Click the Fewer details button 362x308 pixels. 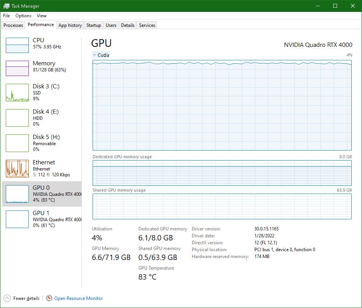(x=22, y=298)
